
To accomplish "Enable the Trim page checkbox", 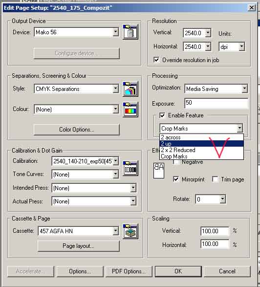I will 215,179.
